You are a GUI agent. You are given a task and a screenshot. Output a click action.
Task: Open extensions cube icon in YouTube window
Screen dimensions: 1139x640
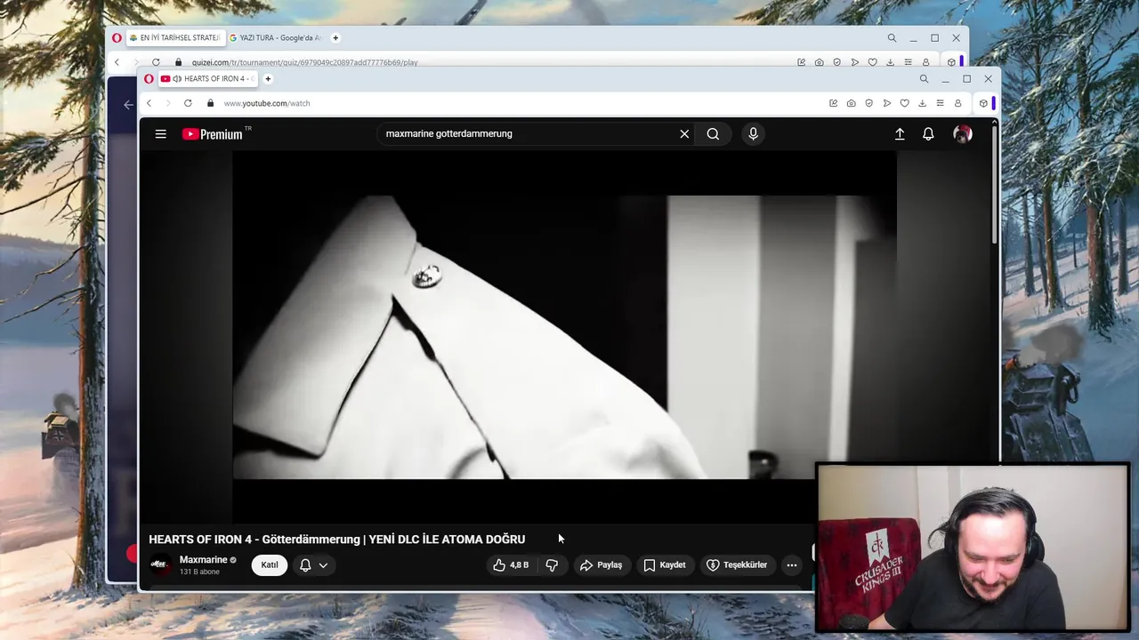coord(982,103)
